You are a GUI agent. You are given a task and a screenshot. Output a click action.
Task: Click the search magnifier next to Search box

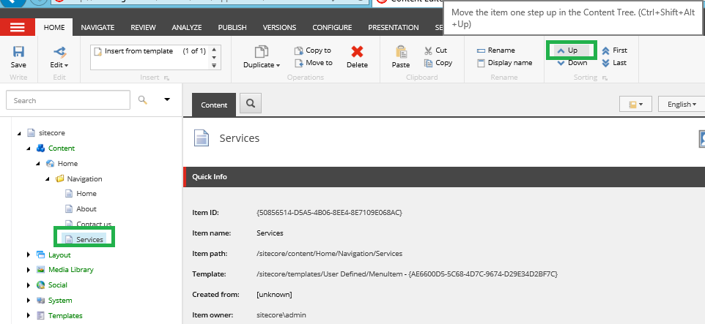pos(142,100)
